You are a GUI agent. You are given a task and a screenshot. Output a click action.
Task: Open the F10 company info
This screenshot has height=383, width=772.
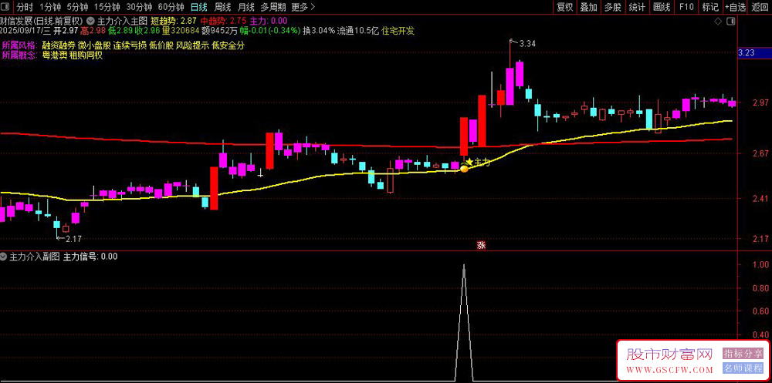(686, 7)
